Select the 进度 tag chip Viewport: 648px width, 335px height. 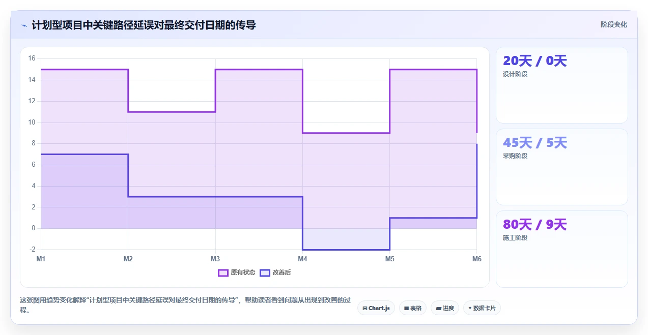pos(445,308)
